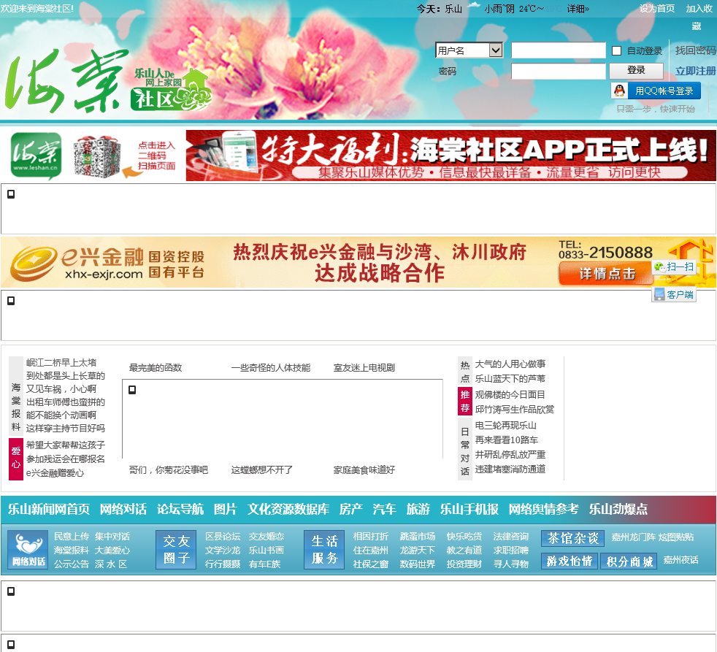Screen dimensions: 717x652
Task: Open the 民意上传 forum link
Action: tap(72, 537)
